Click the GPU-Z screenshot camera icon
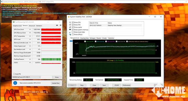188x101 pixels. 57,25
